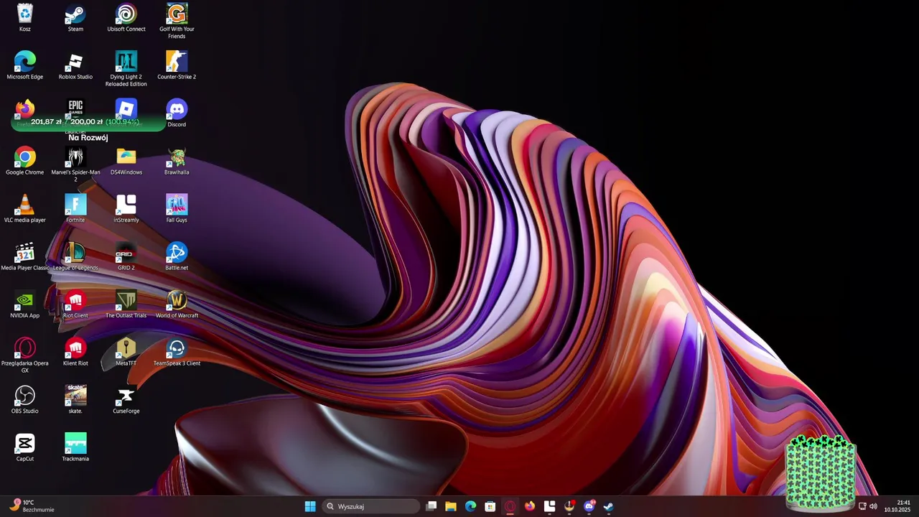Select the Battle.net desktop shortcut
Image resolution: width=919 pixels, height=517 pixels.
(177, 257)
